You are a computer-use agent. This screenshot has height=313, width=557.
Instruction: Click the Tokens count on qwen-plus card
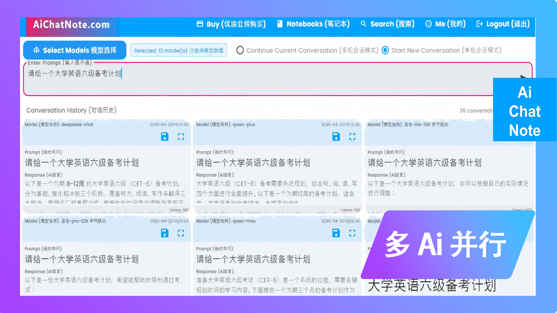[x=350, y=210]
